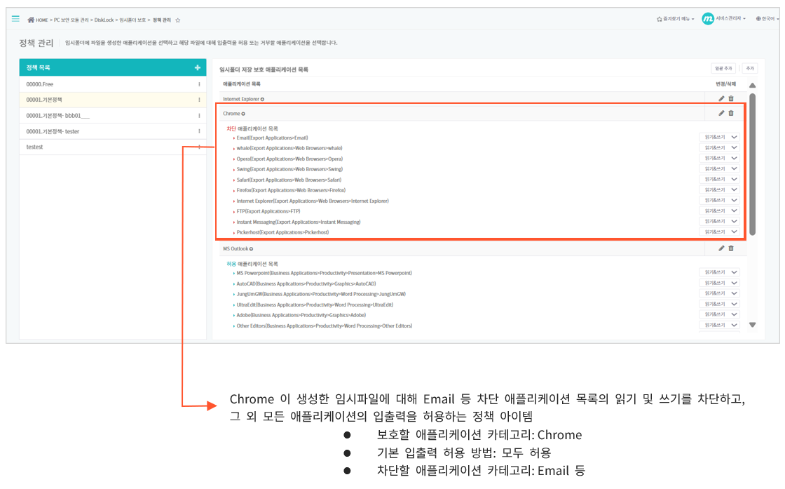Select the whale web browser entry
This screenshot has height=489, width=785.
click(x=289, y=148)
